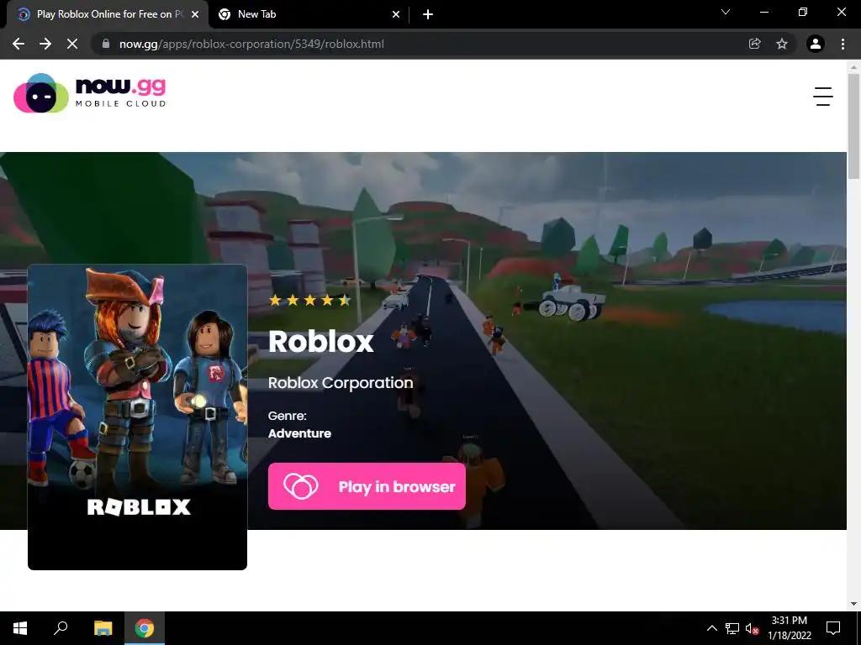
Task: Click the Roblox title heading
Action: 321,341
